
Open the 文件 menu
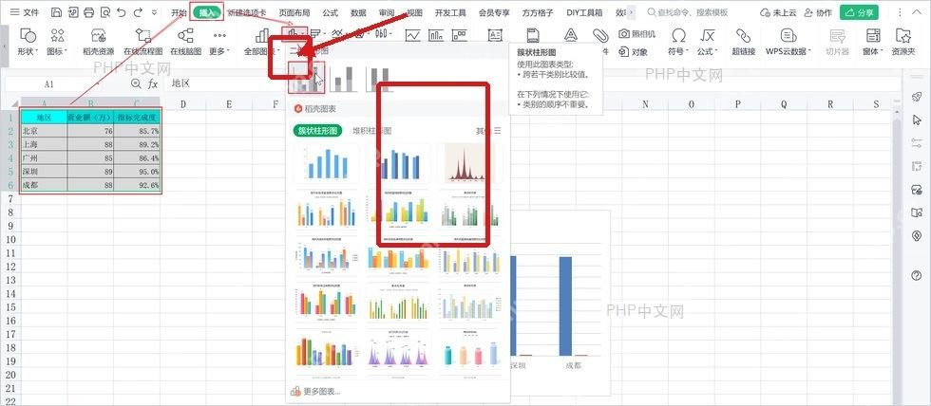click(25, 12)
